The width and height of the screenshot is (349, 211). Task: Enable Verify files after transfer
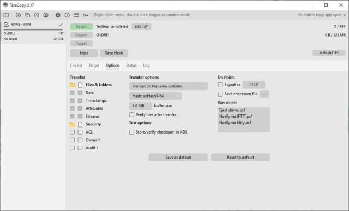click(x=131, y=115)
